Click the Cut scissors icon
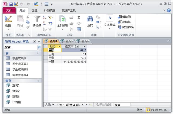The height and width of the screenshot is (114, 173). pyautogui.click(x=28, y=17)
